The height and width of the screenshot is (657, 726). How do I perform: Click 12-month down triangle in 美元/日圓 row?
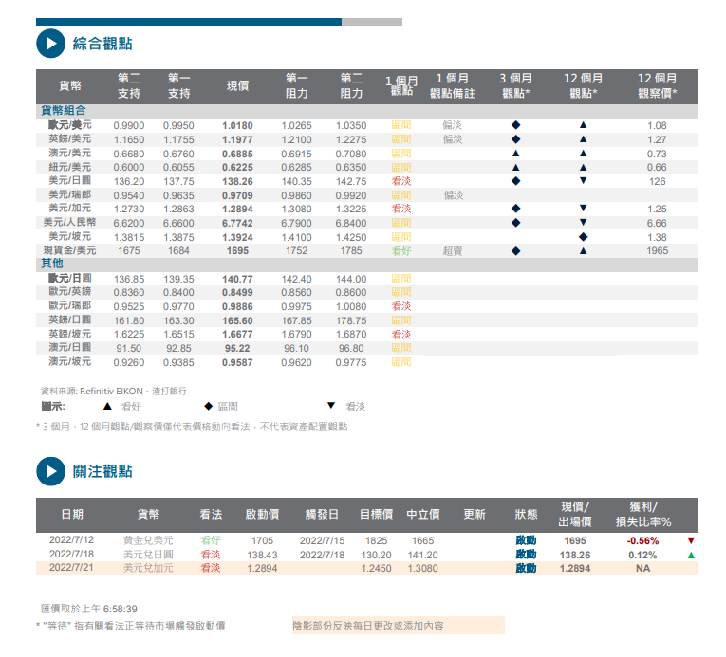[583, 180]
